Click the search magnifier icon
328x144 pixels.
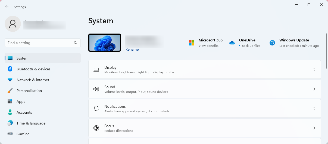[x=76, y=43]
